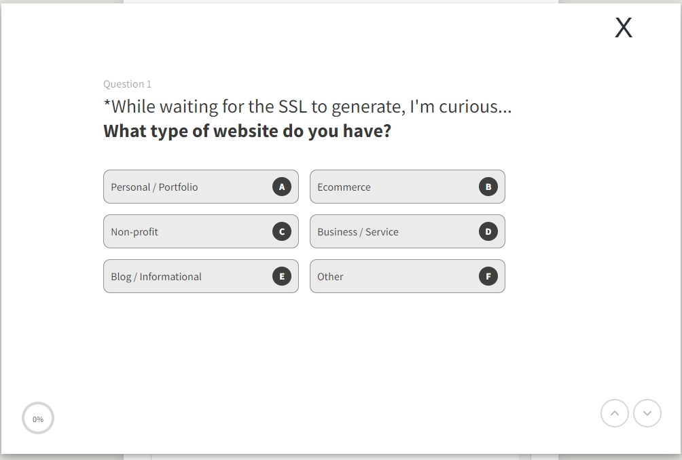Click the letter D key badge

click(x=488, y=231)
